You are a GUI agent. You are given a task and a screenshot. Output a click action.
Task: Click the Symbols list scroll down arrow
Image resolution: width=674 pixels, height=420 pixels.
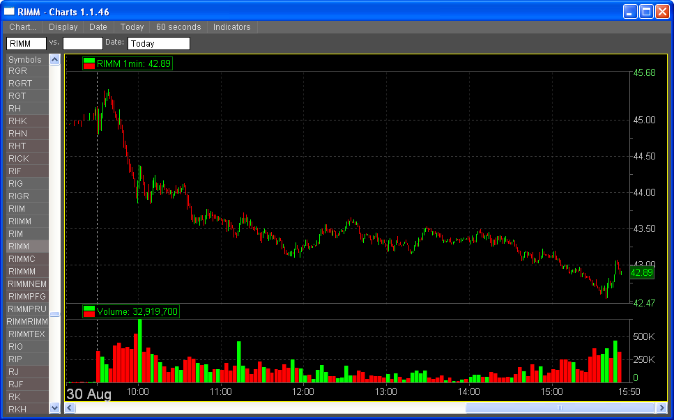[54, 407]
